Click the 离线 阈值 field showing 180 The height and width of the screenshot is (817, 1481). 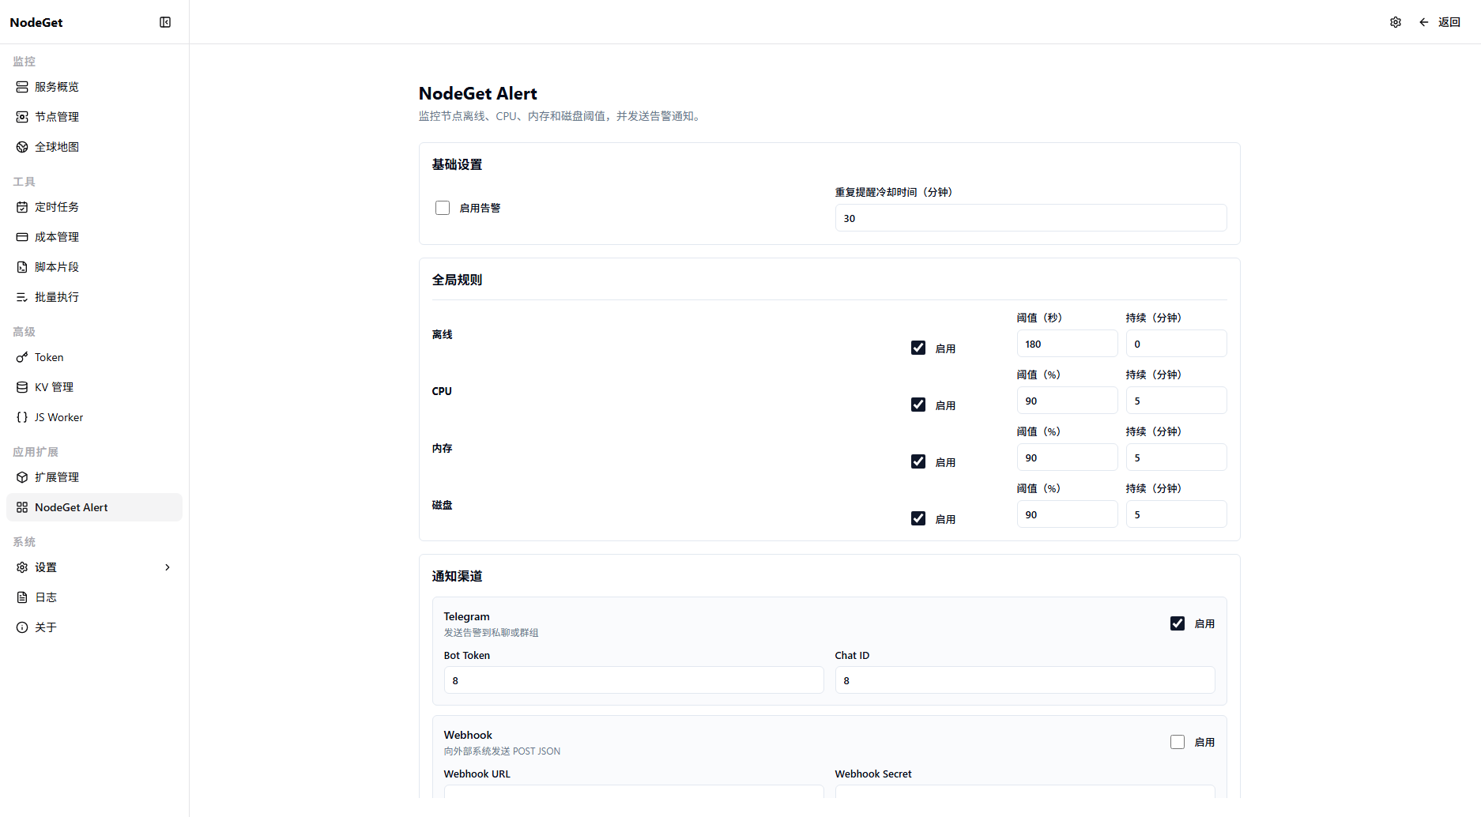click(1067, 344)
